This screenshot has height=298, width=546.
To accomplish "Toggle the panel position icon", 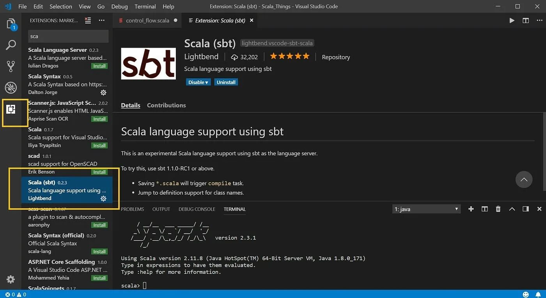I will pos(526,209).
